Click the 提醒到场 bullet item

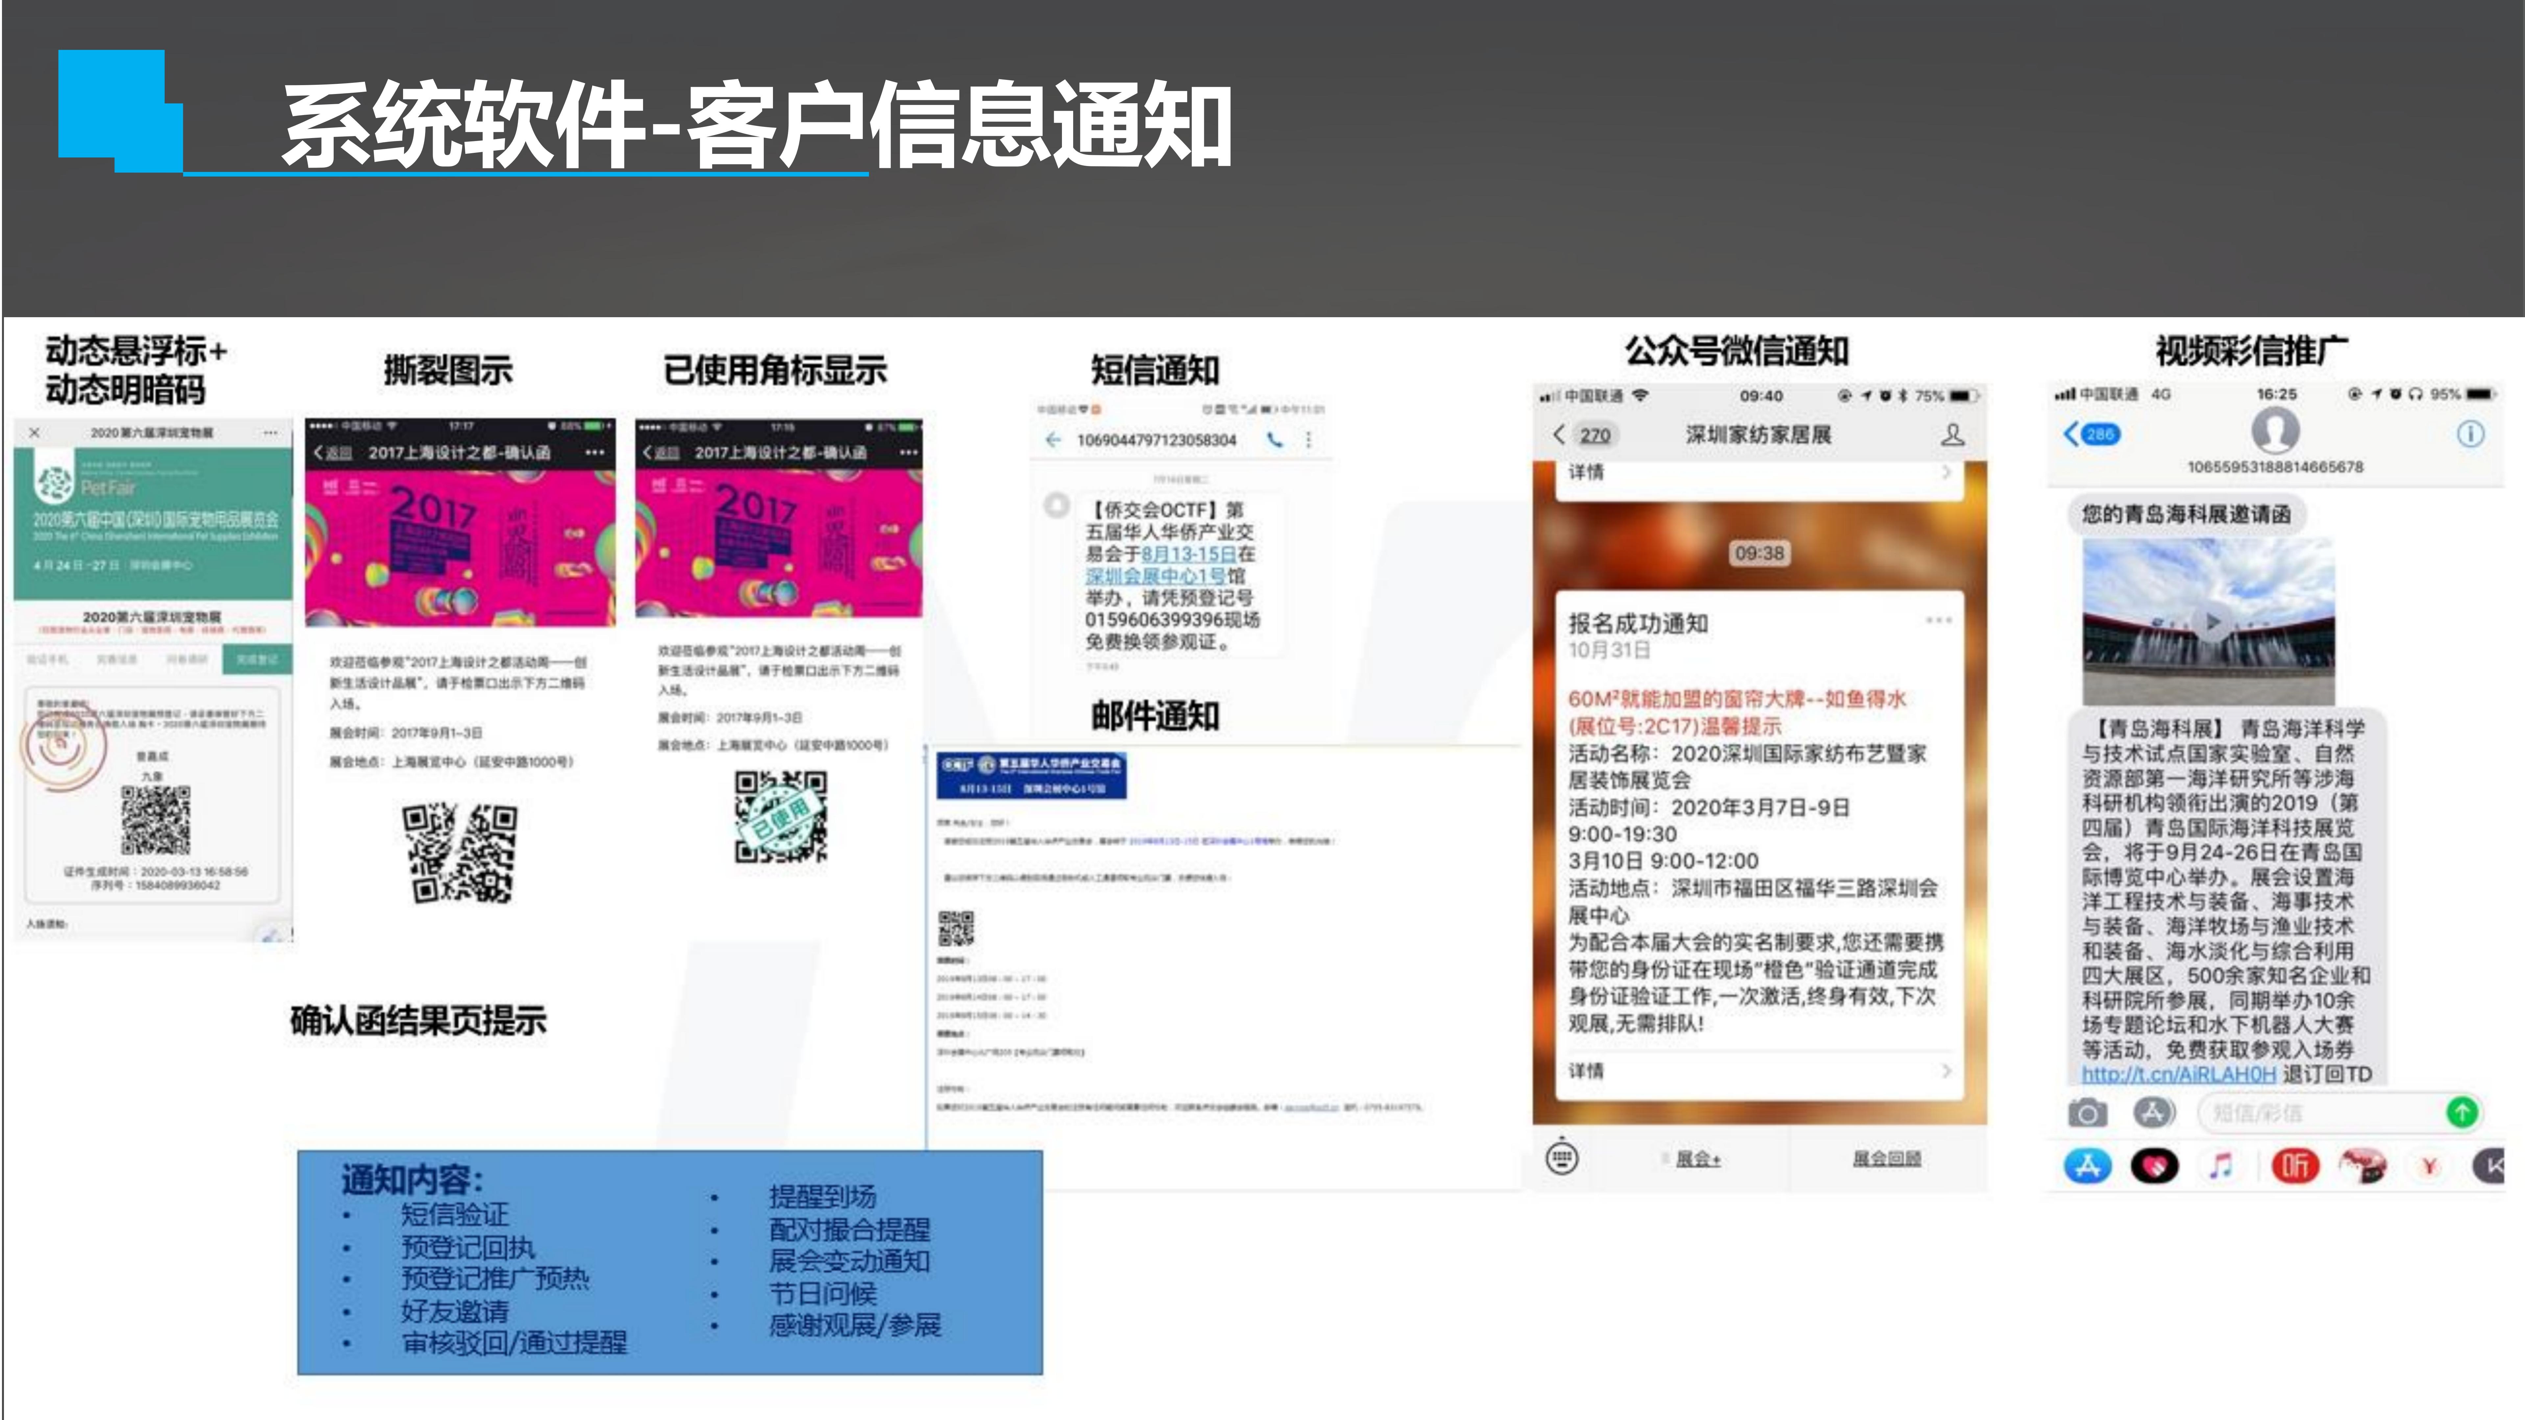click(822, 1196)
